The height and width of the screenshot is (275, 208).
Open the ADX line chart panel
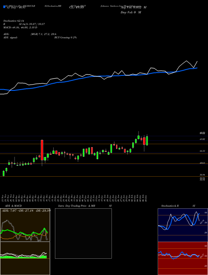pyautogui.click(x=25, y=225)
